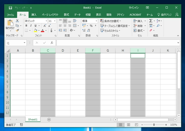Toggle Bold formatting
The width and height of the screenshot is (185, 131).
[26, 26]
